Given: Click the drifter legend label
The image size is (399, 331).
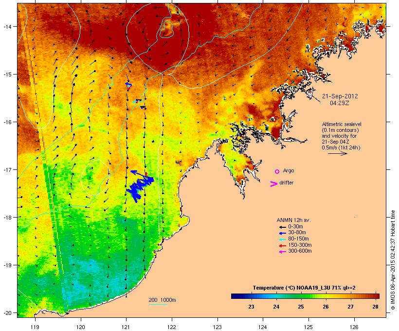Looking at the screenshot, I should [x=286, y=183].
